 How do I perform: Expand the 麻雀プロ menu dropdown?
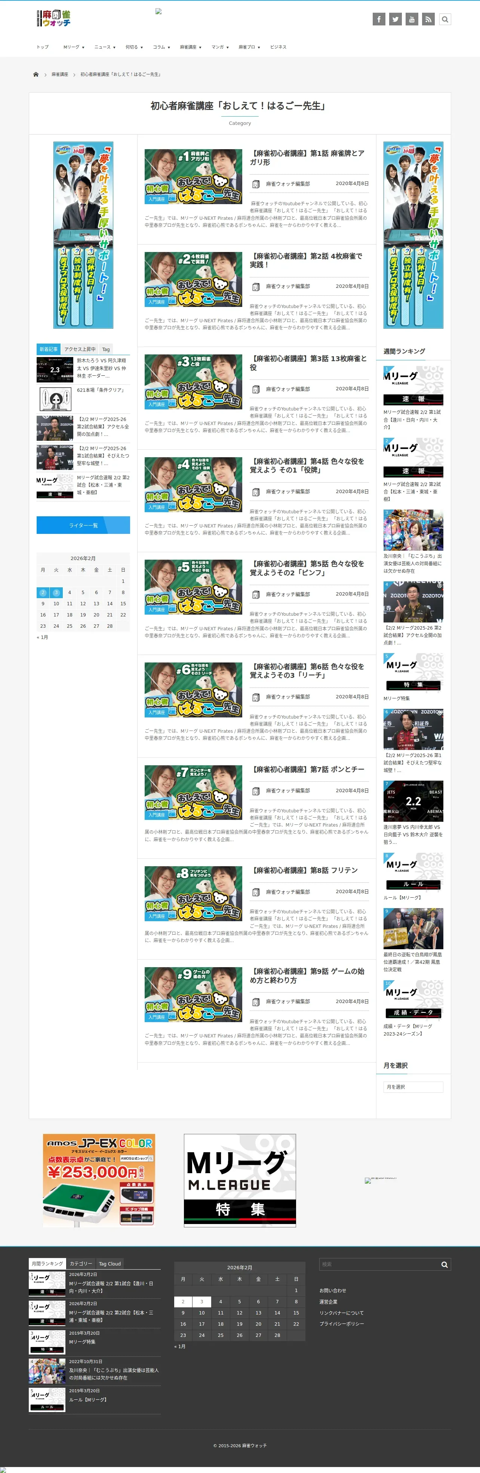point(249,47)
